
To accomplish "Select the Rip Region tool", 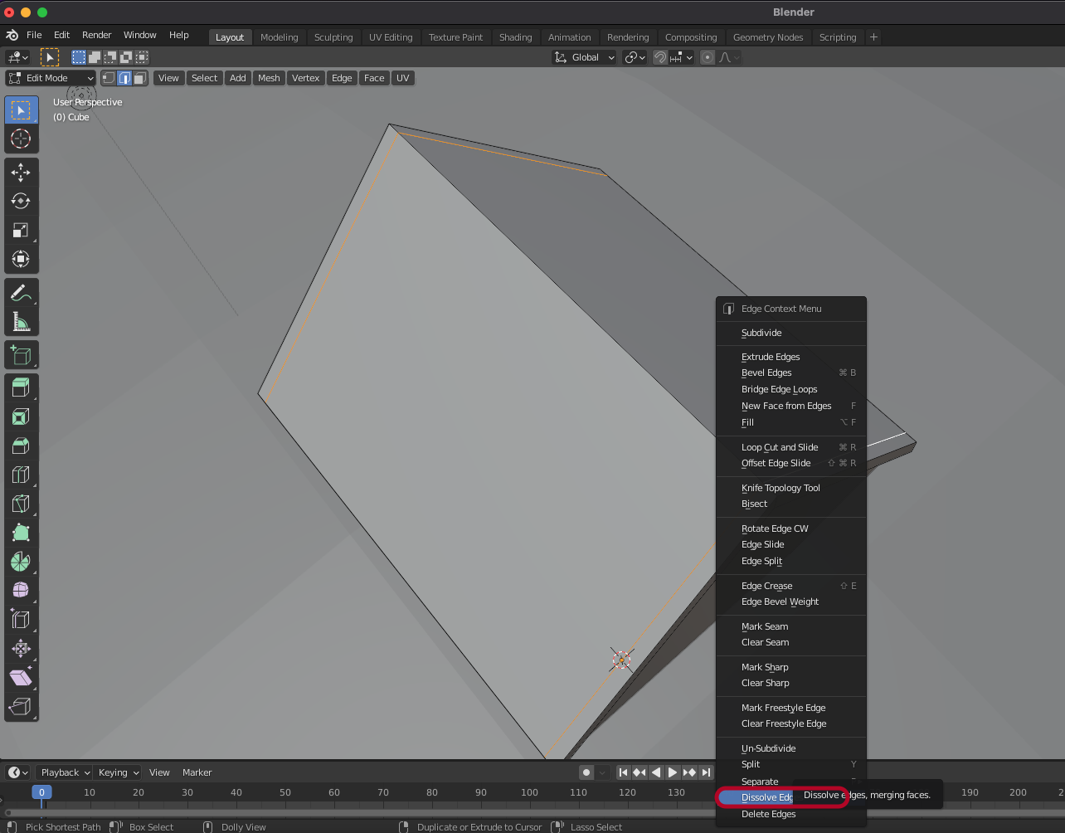I will [21, 707].
